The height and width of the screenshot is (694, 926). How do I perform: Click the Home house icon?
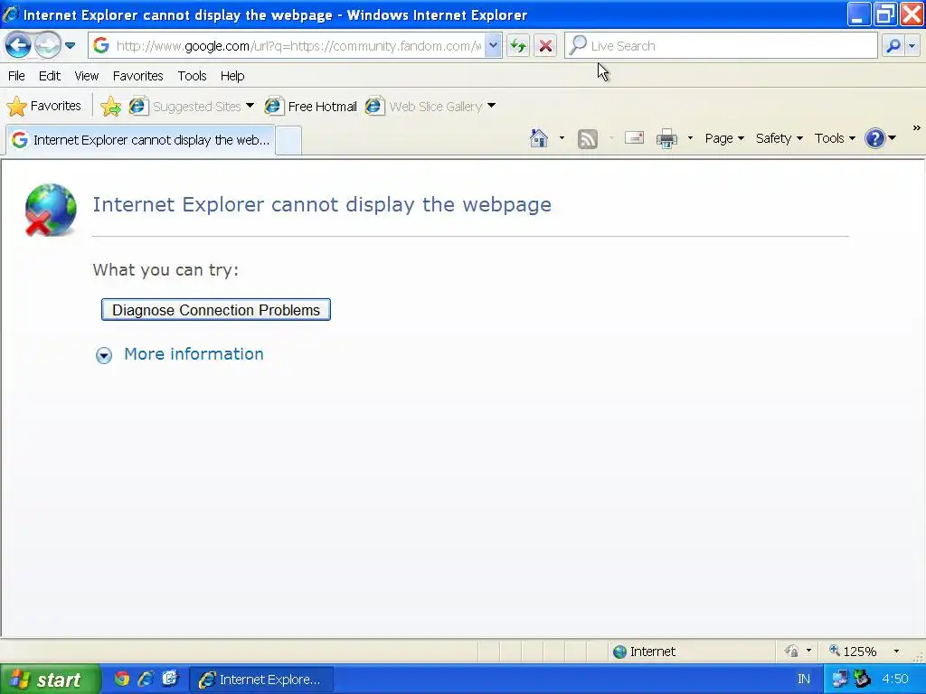coord(539,138)
